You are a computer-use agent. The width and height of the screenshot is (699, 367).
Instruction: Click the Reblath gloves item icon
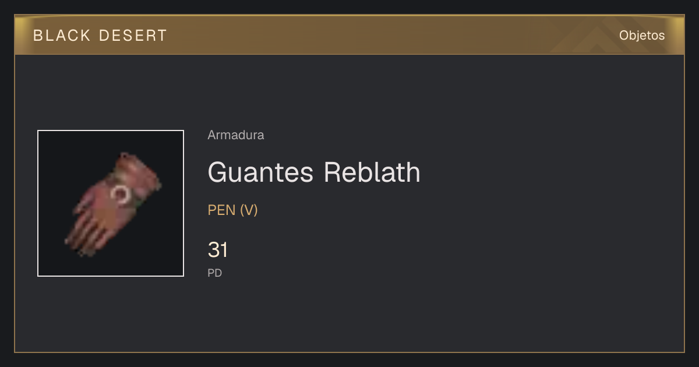pos(111,203)
